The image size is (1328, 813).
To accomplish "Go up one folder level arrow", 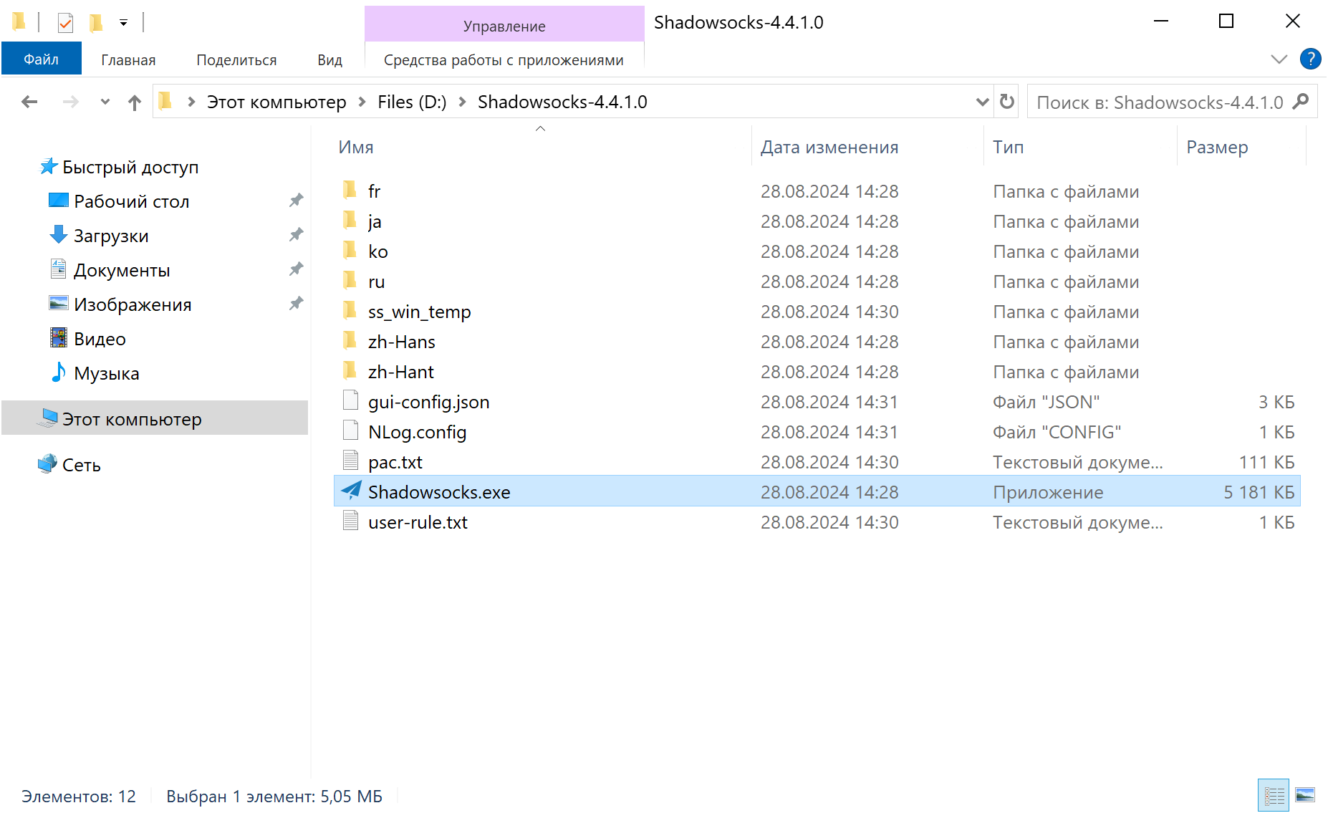I will pos(135,102).
